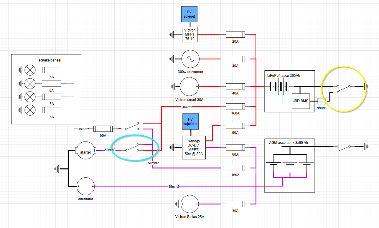Click ground symbol right of the AGM switch
Screen dimensions: 379x228
coord(366,146)
